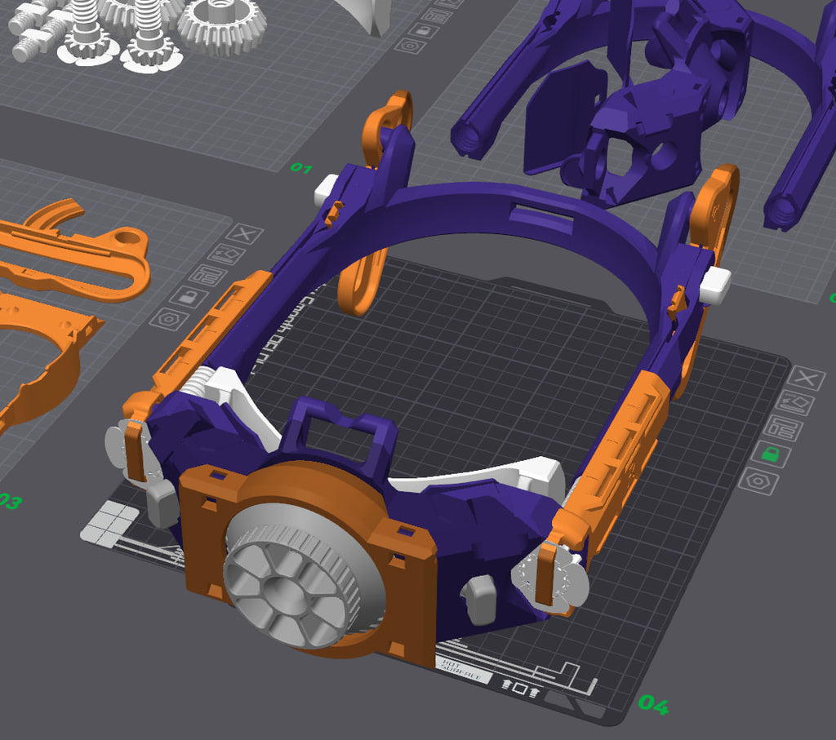Select the white bevel gear on plate 01

(x=222, y=27)
